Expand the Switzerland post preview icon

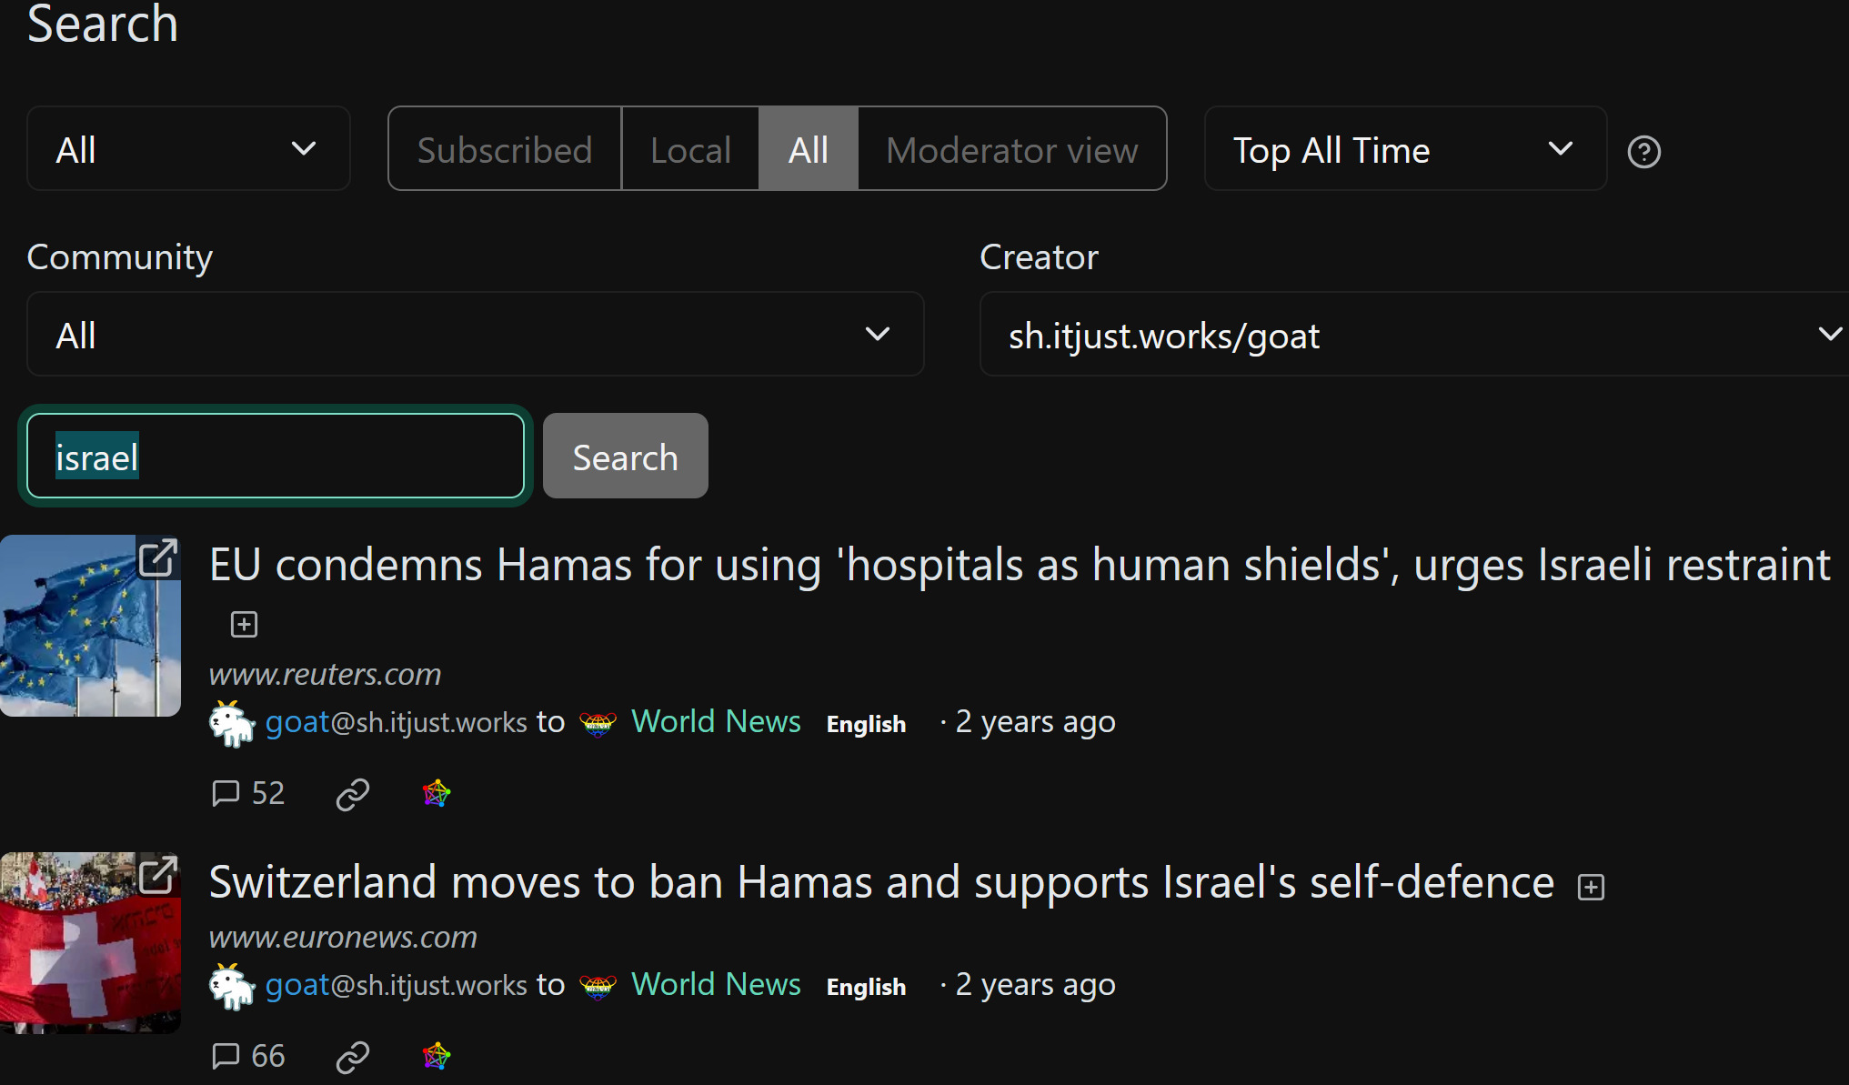(x=1591, y=887)
